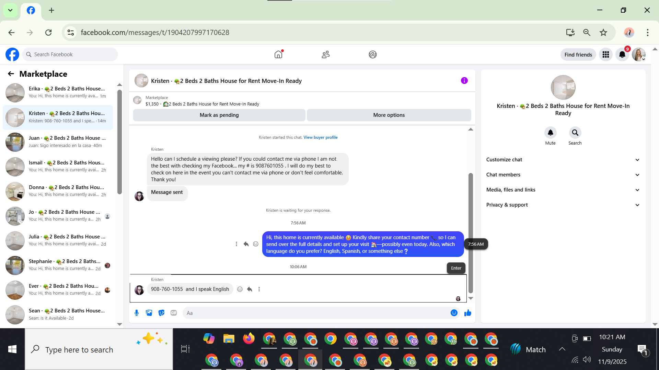Open Firefox from the taskbar
This screenshot has width=659, height=370.
tap(249, 339)
